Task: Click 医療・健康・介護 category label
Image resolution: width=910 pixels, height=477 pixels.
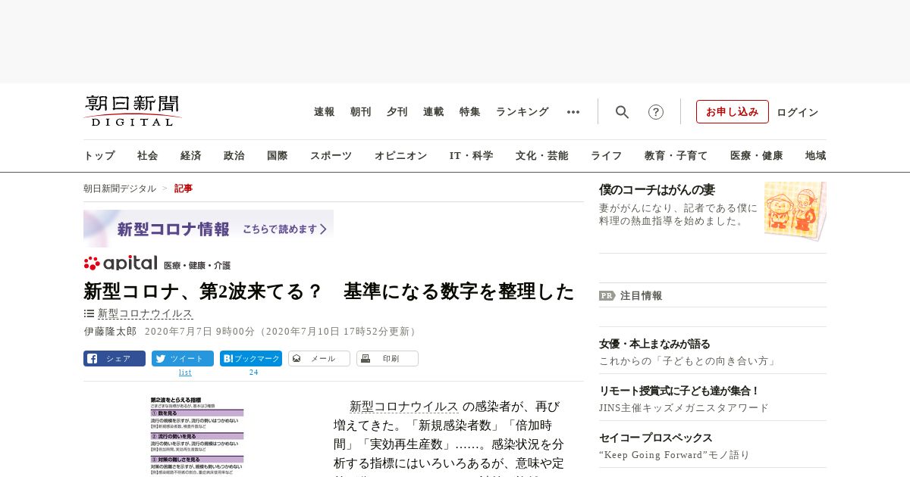Action: click(197, 266)
